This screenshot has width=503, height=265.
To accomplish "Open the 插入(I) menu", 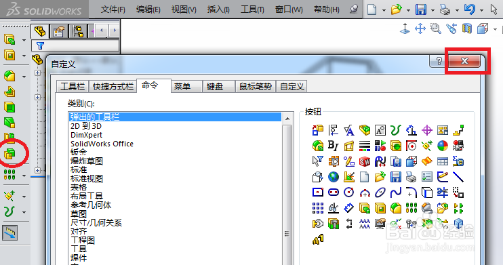I will pos(218,9).
